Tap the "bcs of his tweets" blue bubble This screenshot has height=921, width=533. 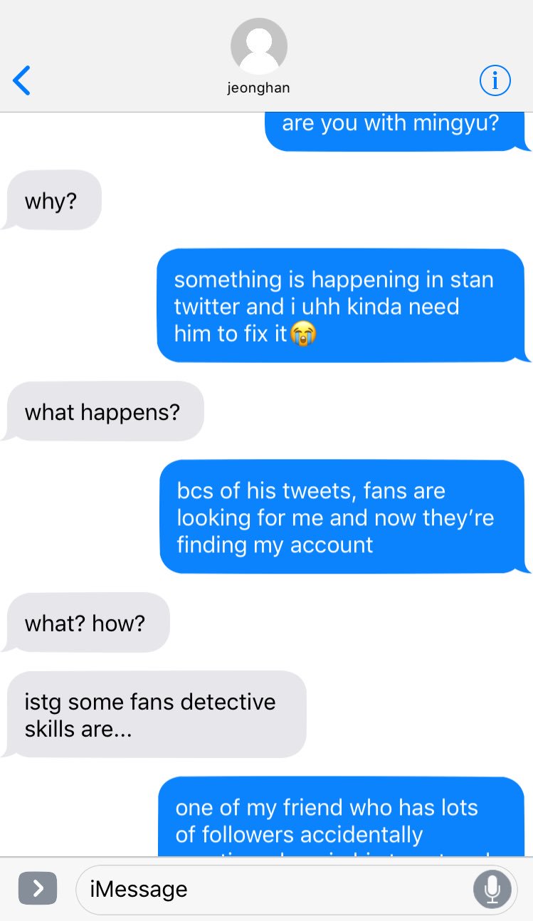coord(344,517)
